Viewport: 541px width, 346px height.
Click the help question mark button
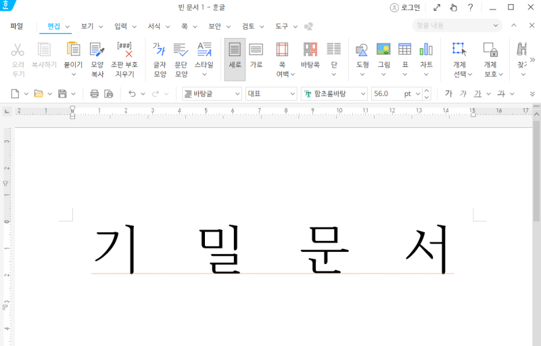click(470, 7)
